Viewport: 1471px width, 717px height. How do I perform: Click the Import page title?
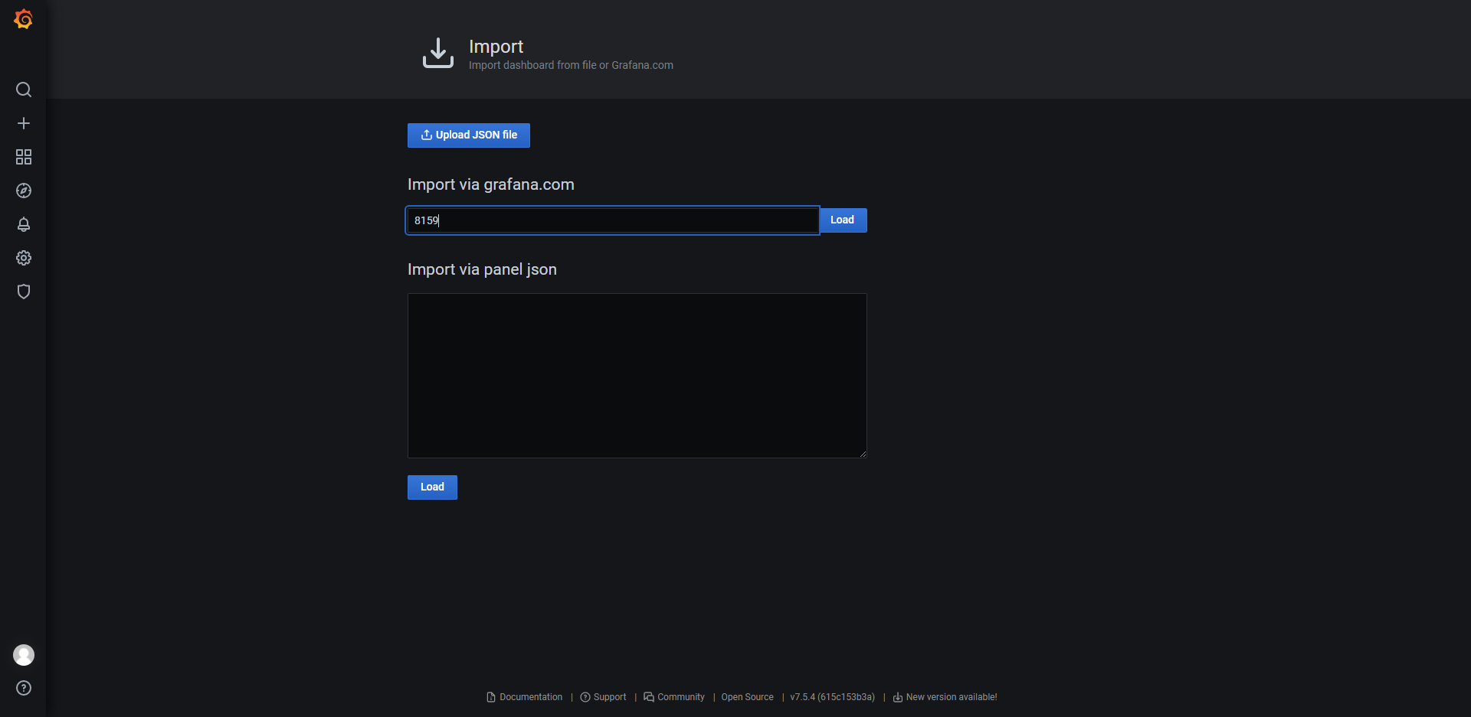coord(496,47)
